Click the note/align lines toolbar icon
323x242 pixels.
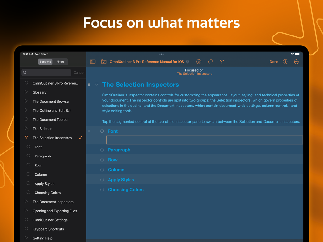199,62
